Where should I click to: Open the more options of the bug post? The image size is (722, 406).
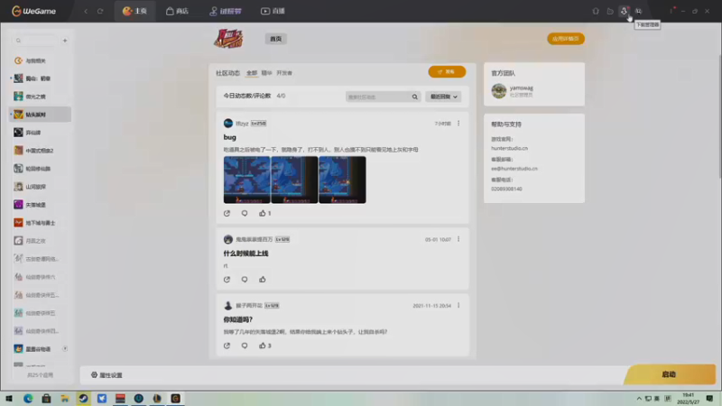458,124
